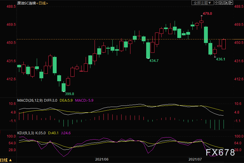Click the 434.7 low price label
The height and width of the screenshot is (163, 244).
154,60
